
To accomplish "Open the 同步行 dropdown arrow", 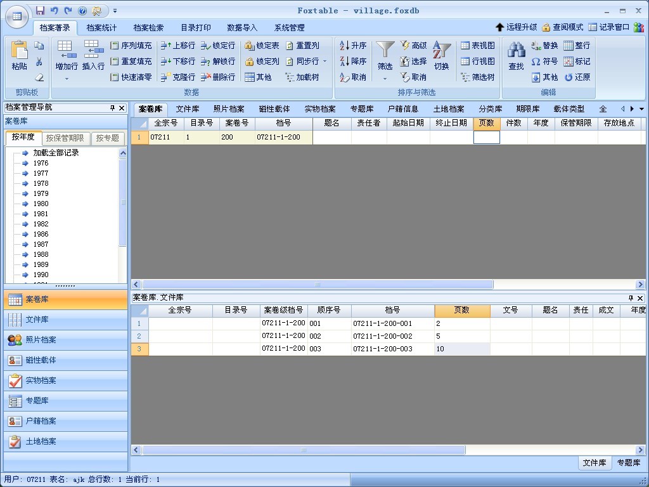I will (325, 62).
